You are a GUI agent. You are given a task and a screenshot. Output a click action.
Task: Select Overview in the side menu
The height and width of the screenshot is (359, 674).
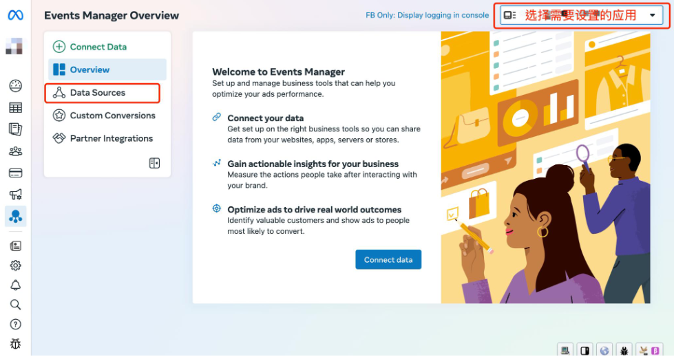107,69
